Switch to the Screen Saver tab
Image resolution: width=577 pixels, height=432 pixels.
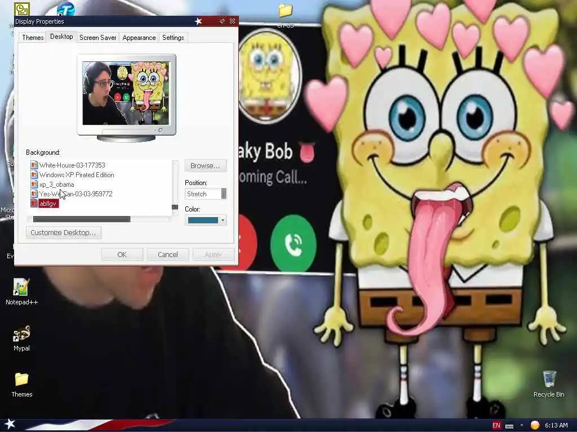click(98, 38)
